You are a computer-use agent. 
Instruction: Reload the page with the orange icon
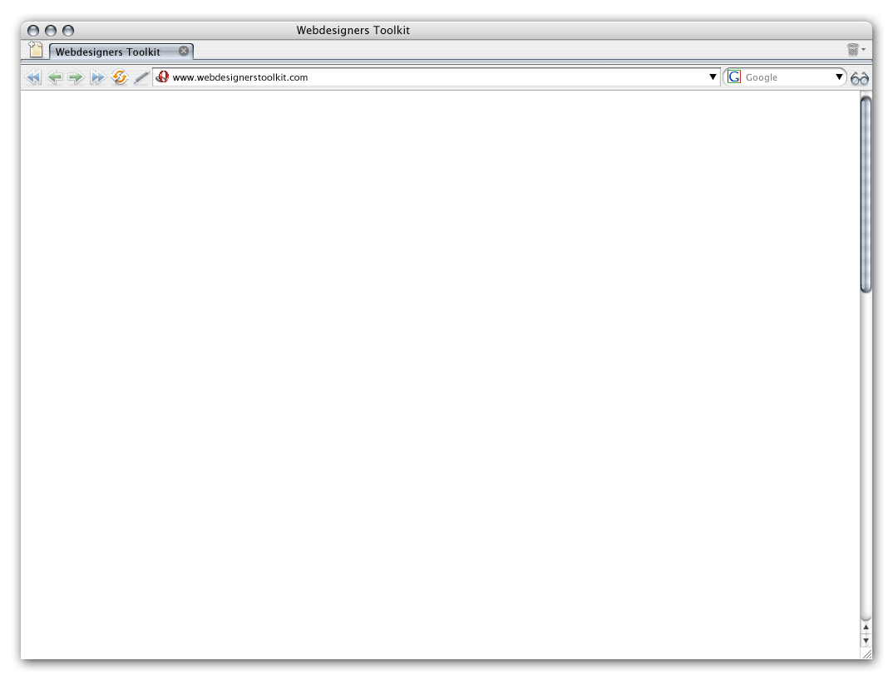[119, 76]
